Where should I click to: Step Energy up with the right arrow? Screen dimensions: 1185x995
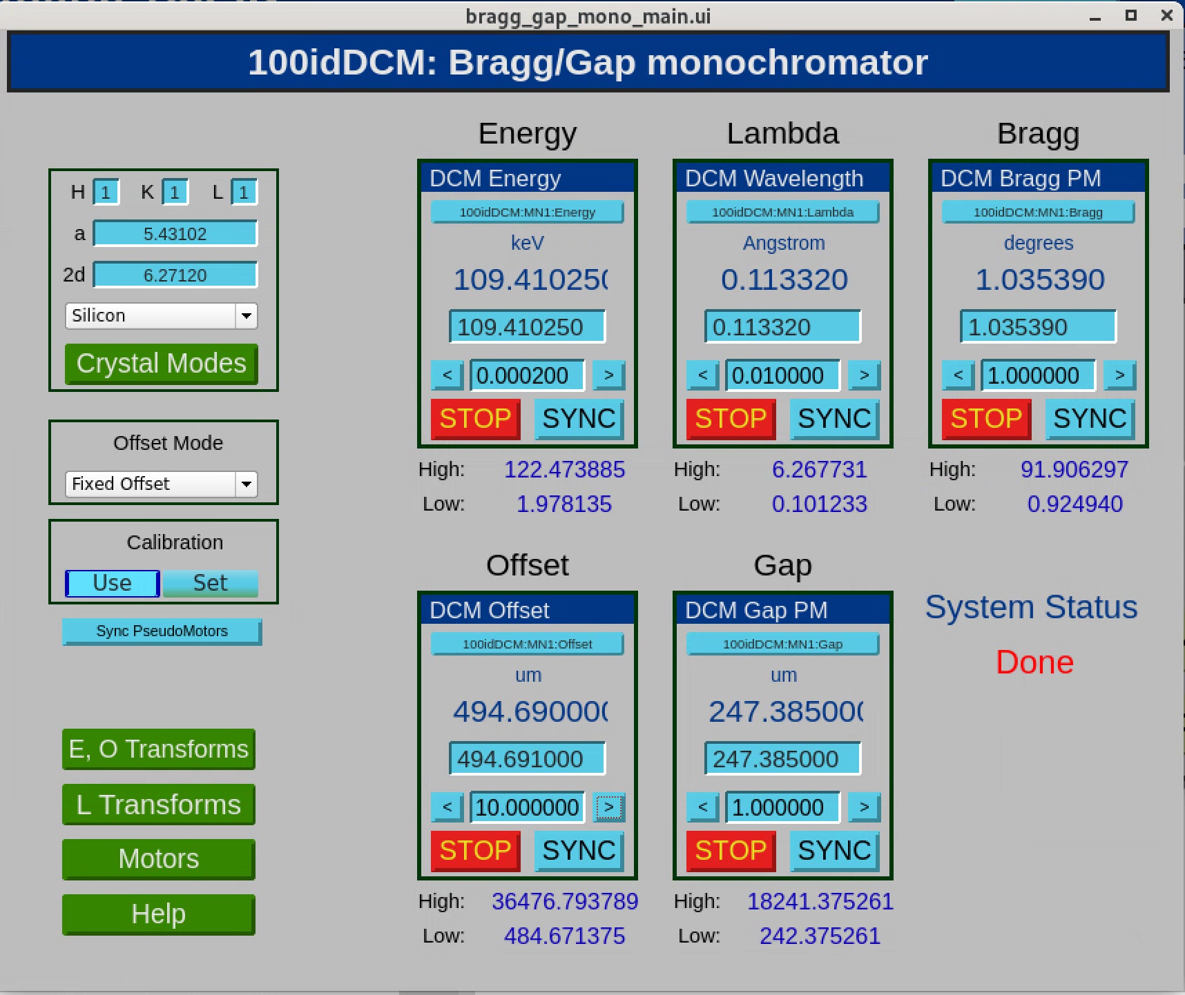pyautogui.click(x=608, y=375)
